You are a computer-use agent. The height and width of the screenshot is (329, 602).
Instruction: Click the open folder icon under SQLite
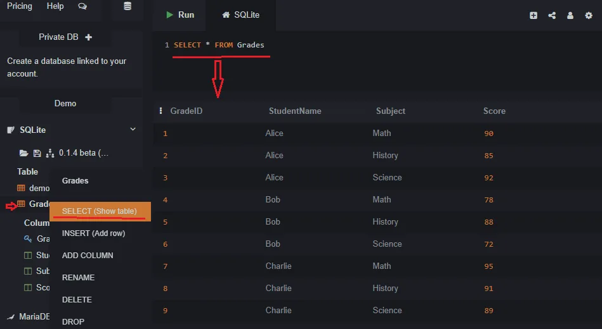(24, 153)
